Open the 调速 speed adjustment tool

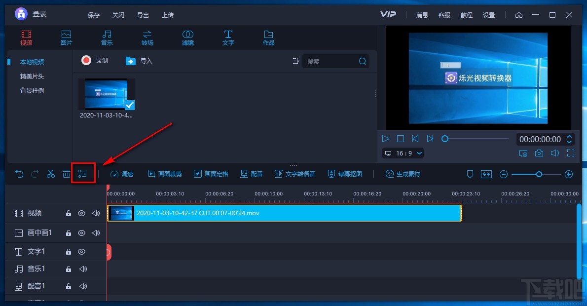pyautogui.click(x=122, y=174)
